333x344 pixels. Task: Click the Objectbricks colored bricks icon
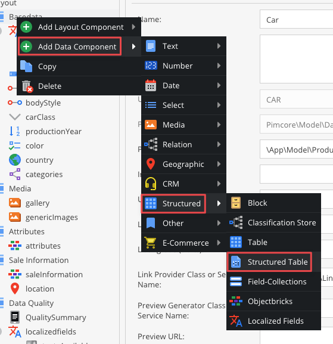(x=236, y=301)
